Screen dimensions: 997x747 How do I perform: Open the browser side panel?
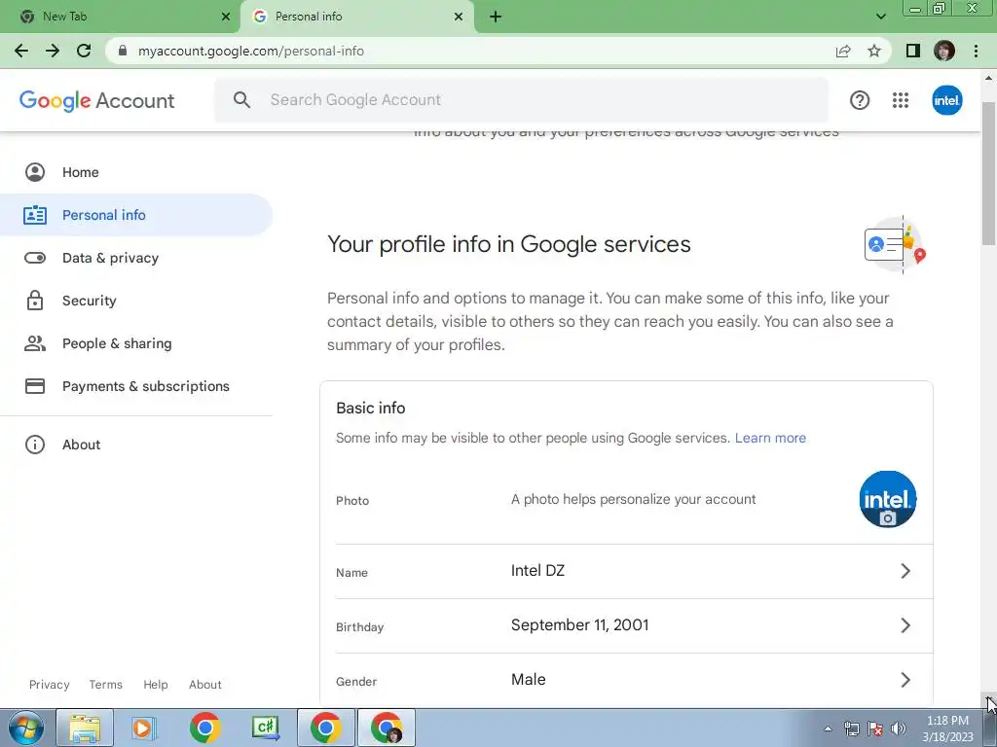(x=913, y=51)
